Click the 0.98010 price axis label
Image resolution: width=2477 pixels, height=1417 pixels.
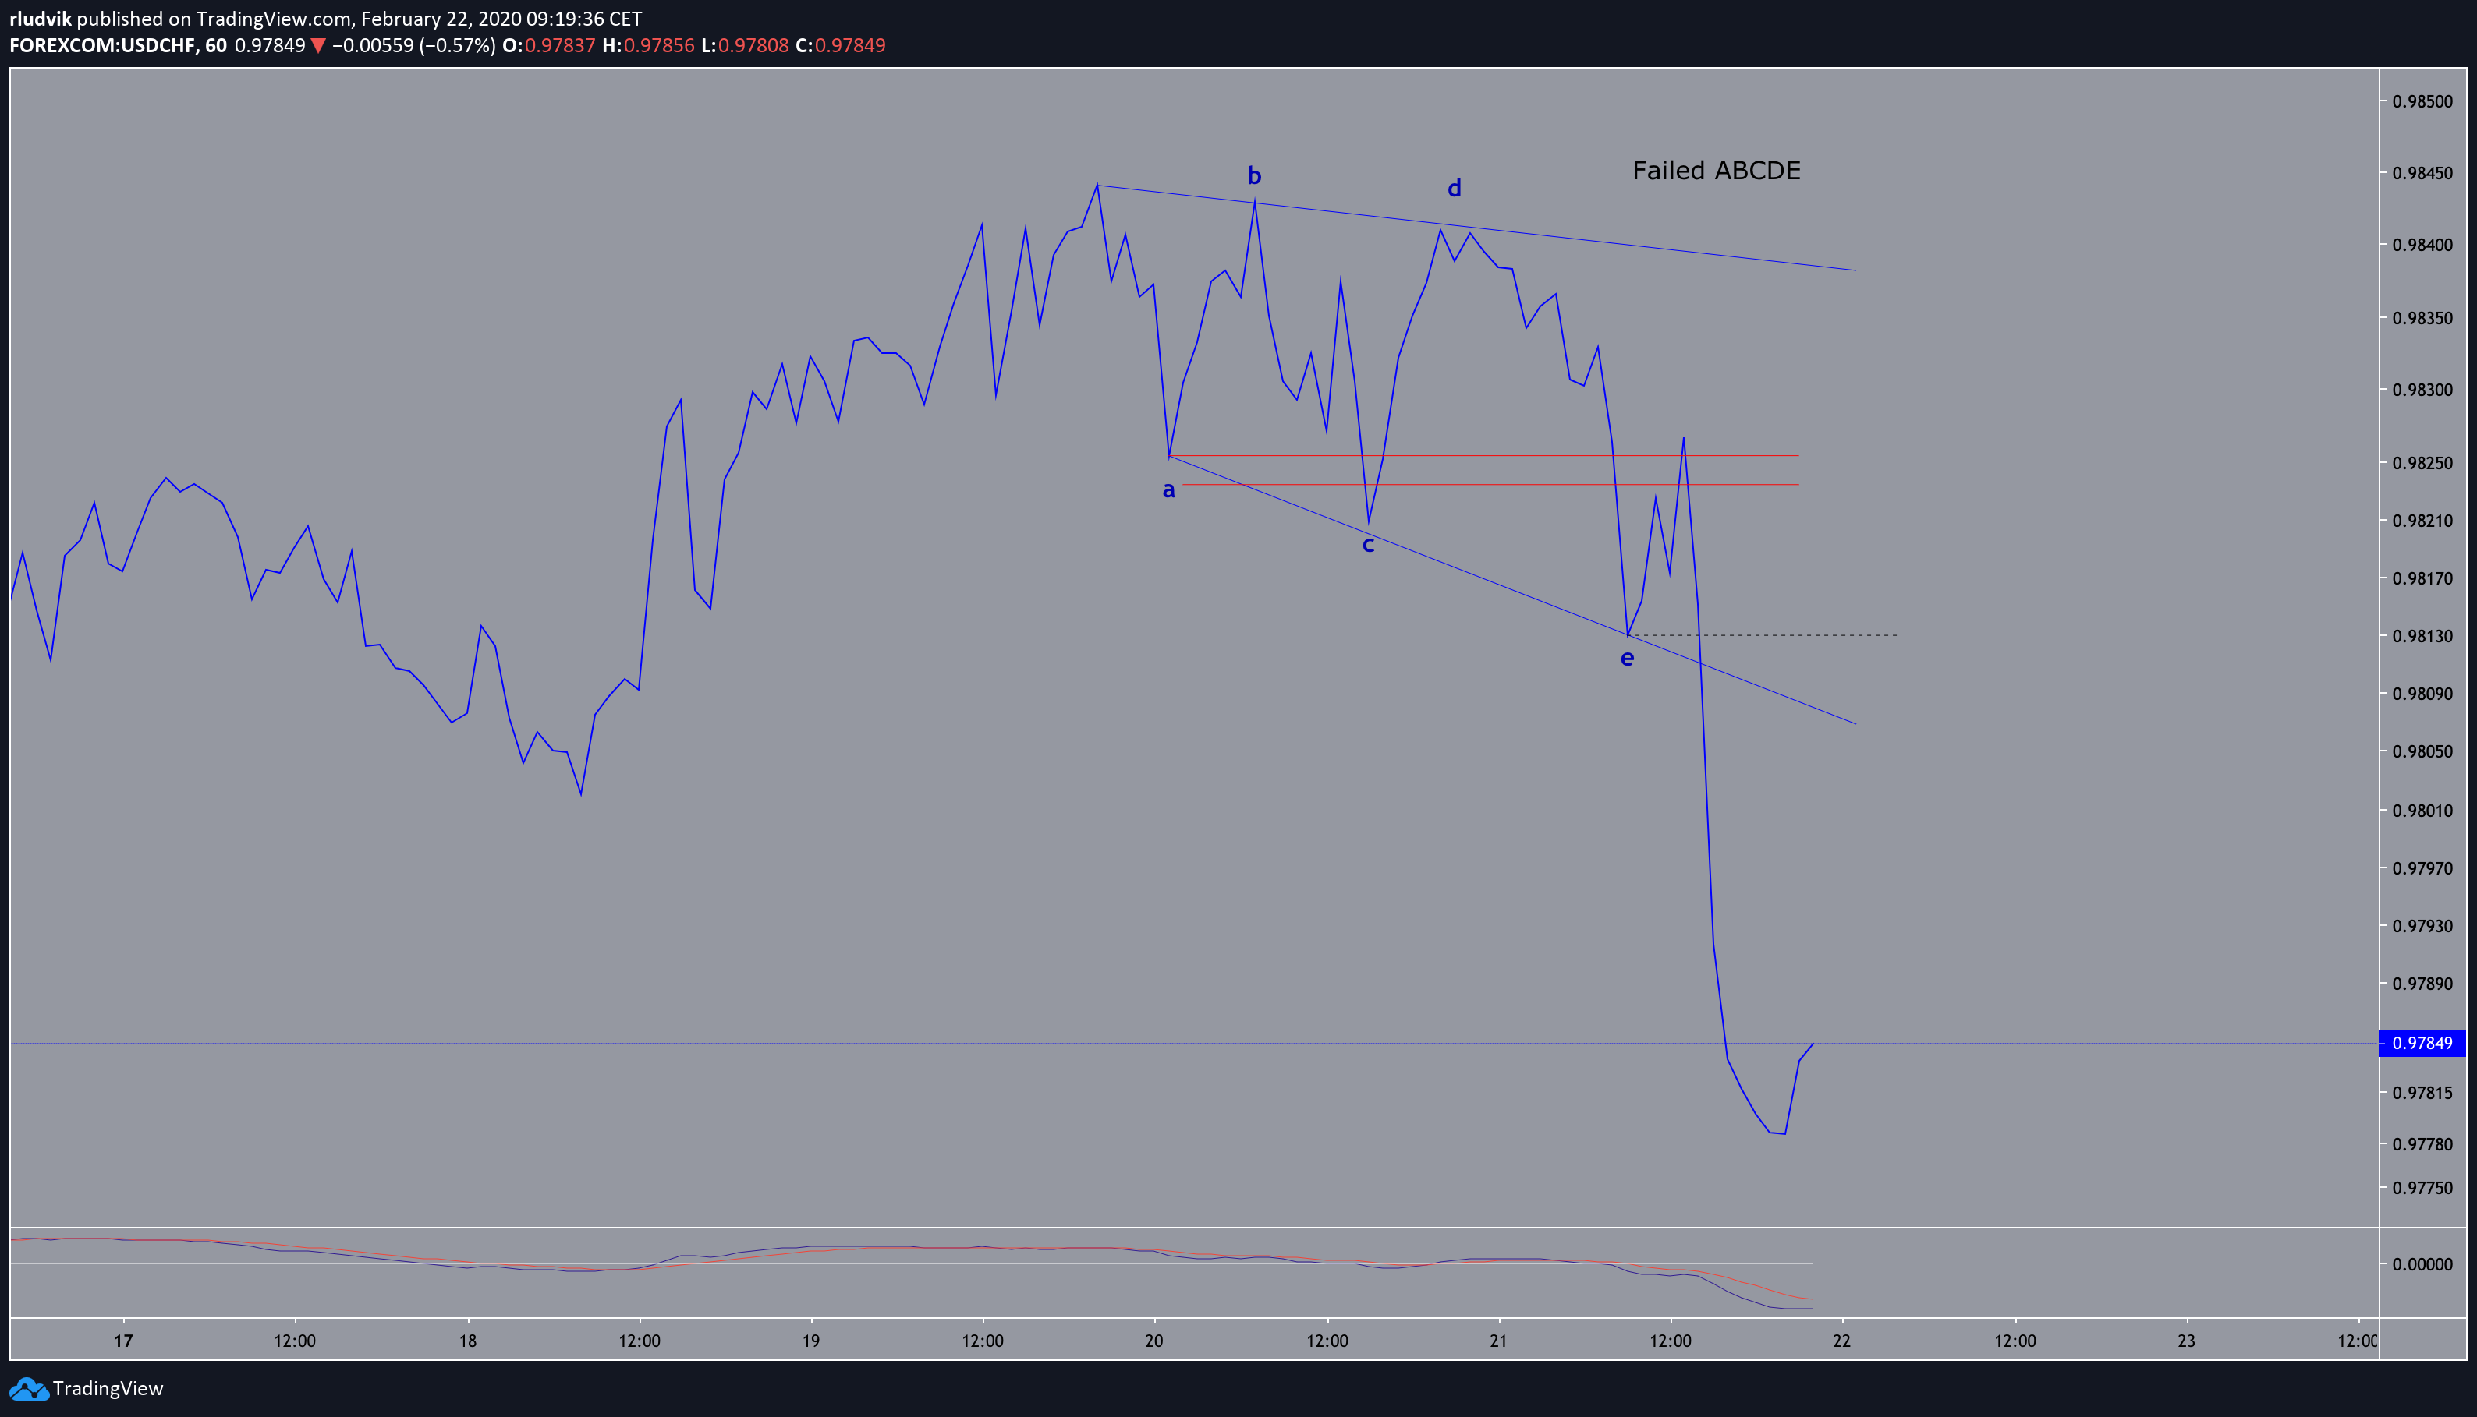2422,811
